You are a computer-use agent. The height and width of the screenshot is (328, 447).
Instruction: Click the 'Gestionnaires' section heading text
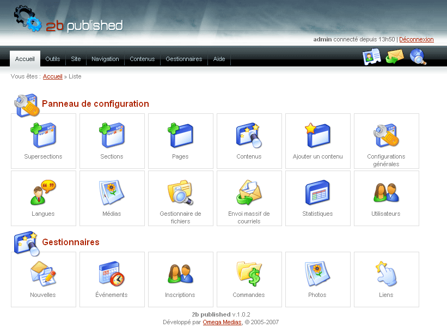click(71, 242)
